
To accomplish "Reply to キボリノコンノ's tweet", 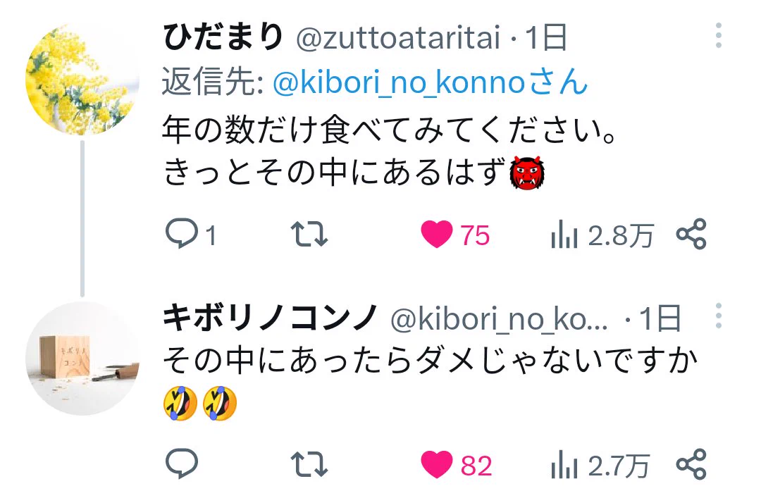I will pyautogui.click(x=182, y=463).
